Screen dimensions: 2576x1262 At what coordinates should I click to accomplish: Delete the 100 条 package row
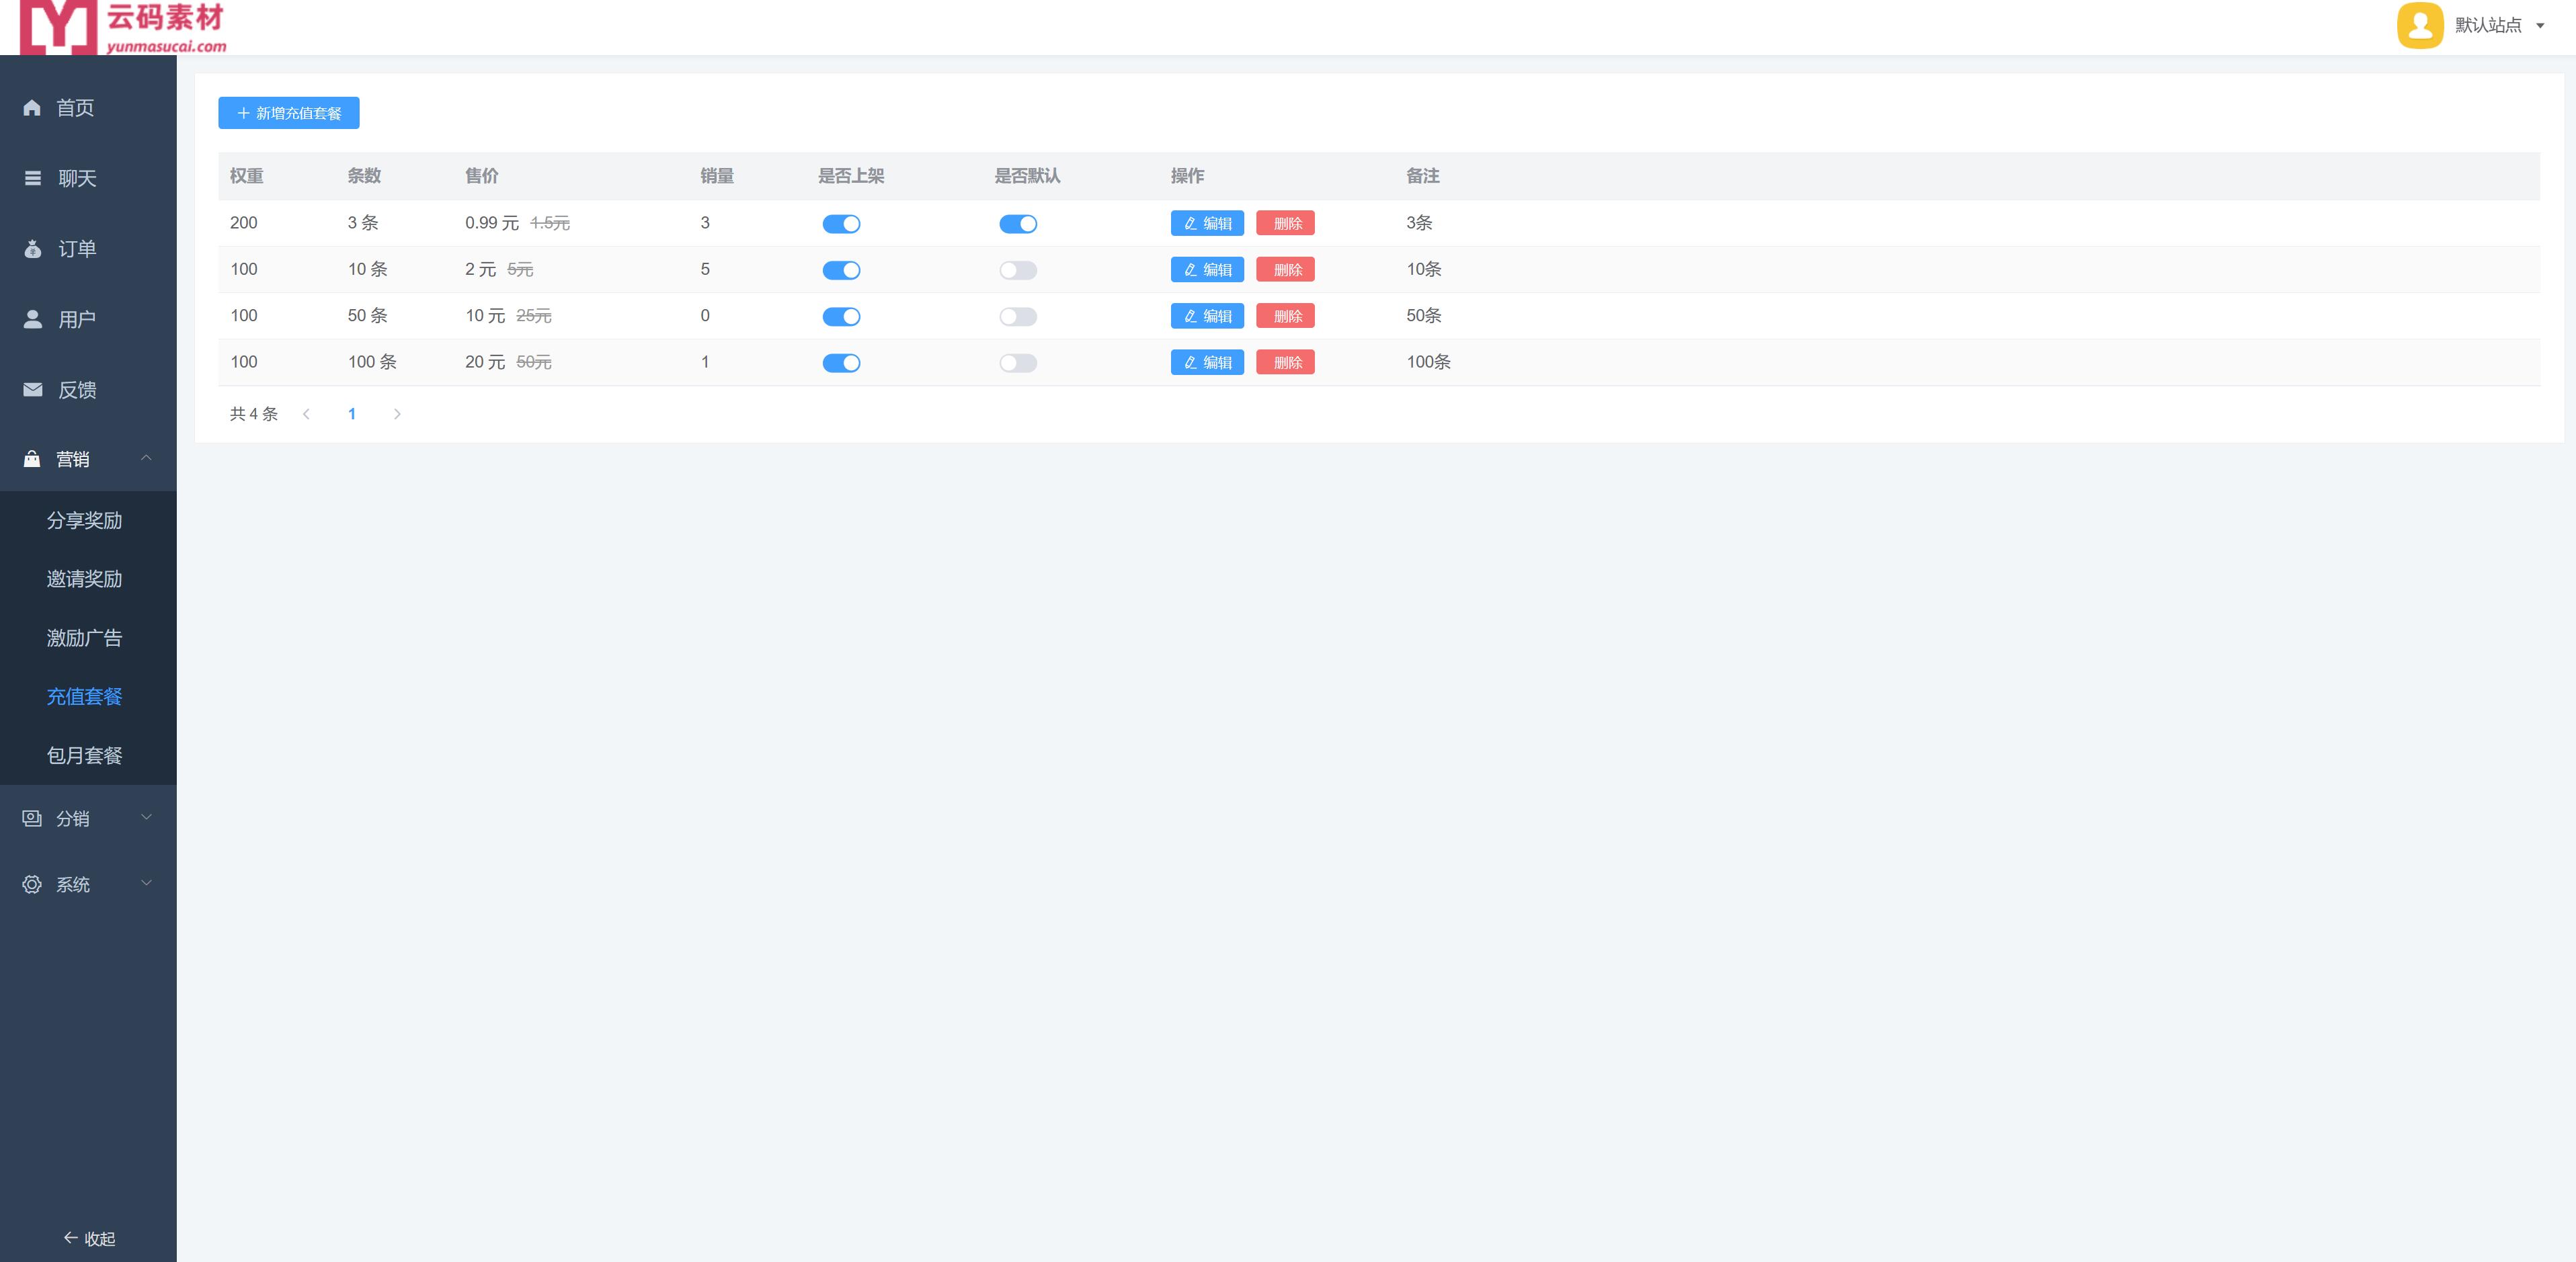pos(1285,362)
